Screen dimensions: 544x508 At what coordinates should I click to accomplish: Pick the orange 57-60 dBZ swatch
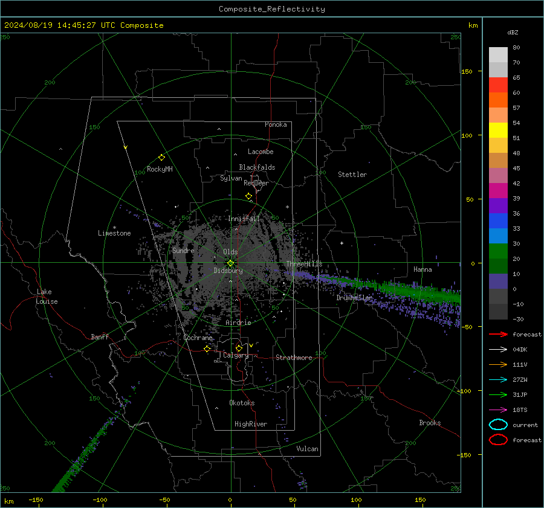tap(498, 100)
